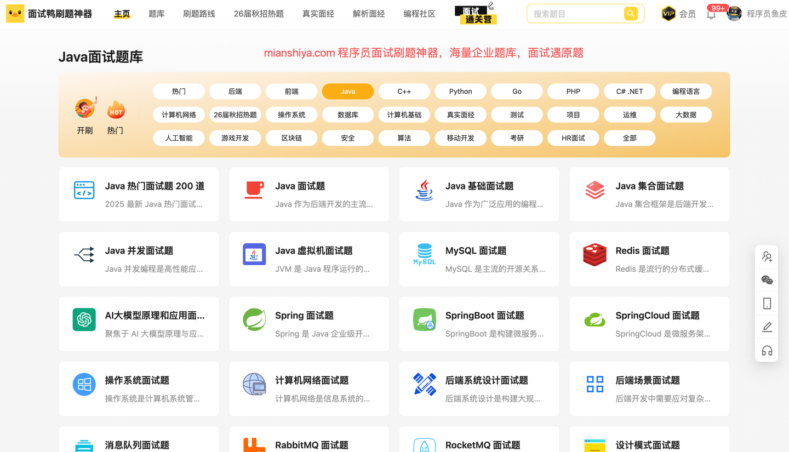Select the 操作系统 category tag
Screen dimensions: 789x452
click(x=291, y=115)
